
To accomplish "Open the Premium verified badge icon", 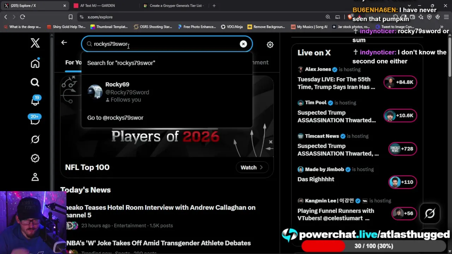I will (x=35, y=158).
